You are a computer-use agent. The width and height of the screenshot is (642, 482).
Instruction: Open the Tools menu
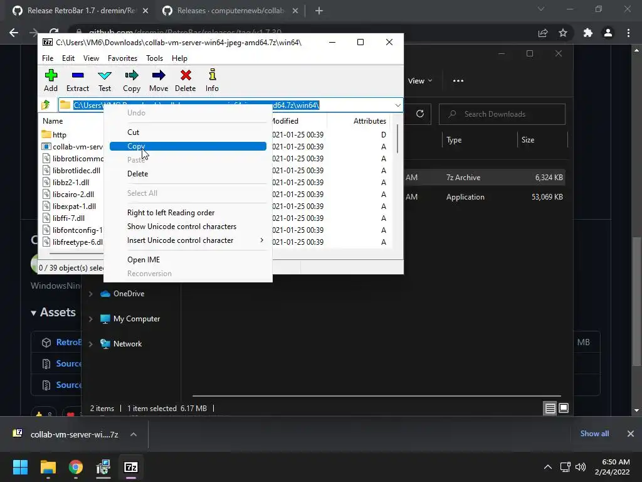point(154,58)
